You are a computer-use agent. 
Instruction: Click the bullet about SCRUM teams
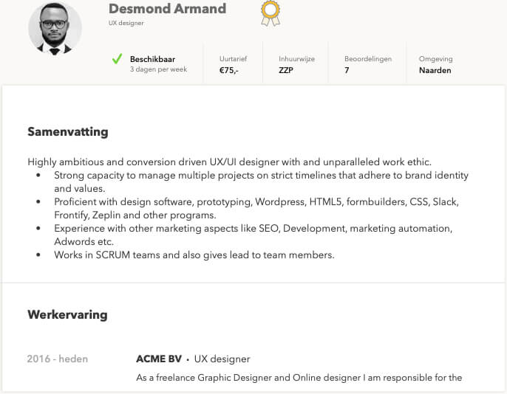194,255
